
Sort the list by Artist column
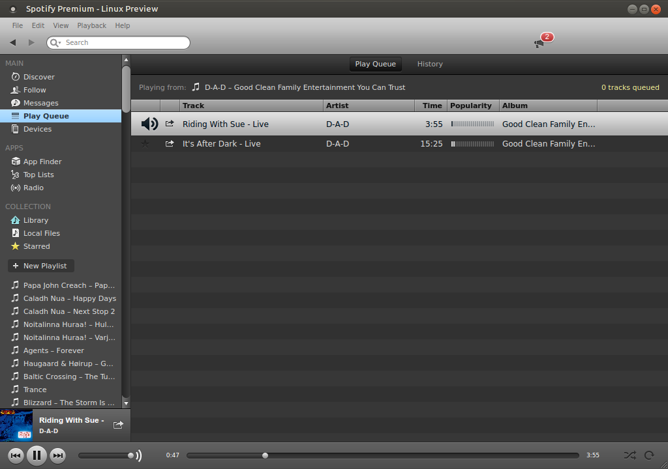point(368,106)
